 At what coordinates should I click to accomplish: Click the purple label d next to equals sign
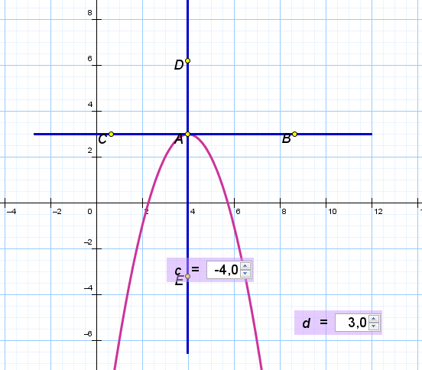[307, 323]
